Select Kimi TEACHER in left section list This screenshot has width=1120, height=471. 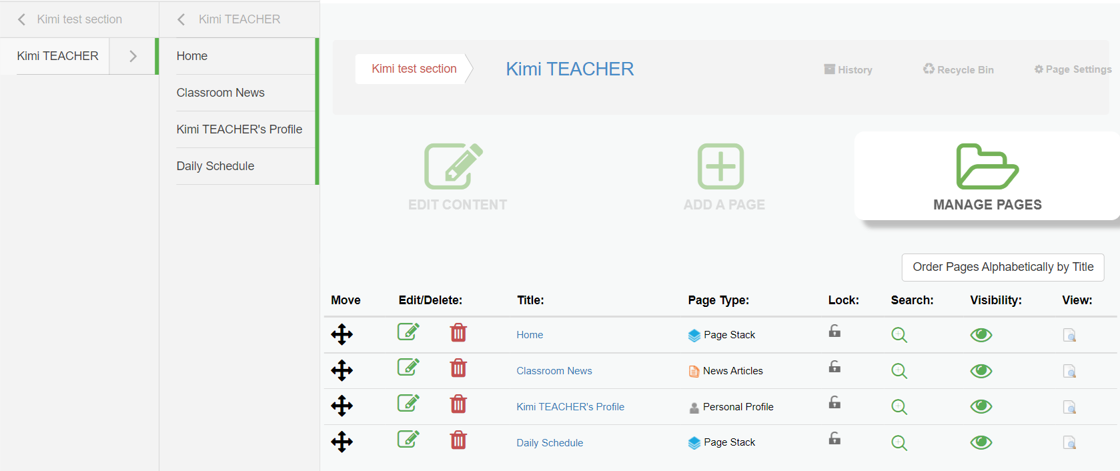pos(57,56)
